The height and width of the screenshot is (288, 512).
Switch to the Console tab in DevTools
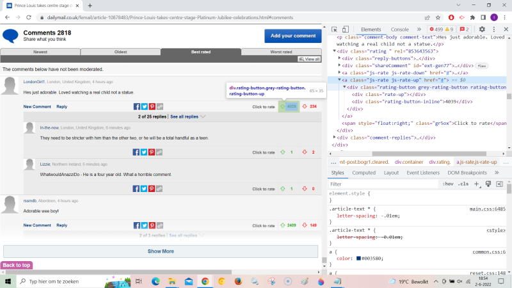(399, 29)
